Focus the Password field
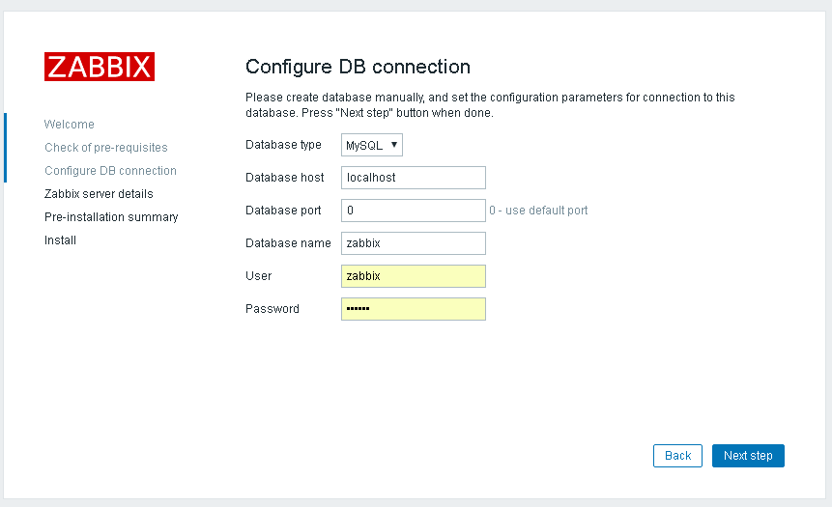 click(x=413, y=309)
